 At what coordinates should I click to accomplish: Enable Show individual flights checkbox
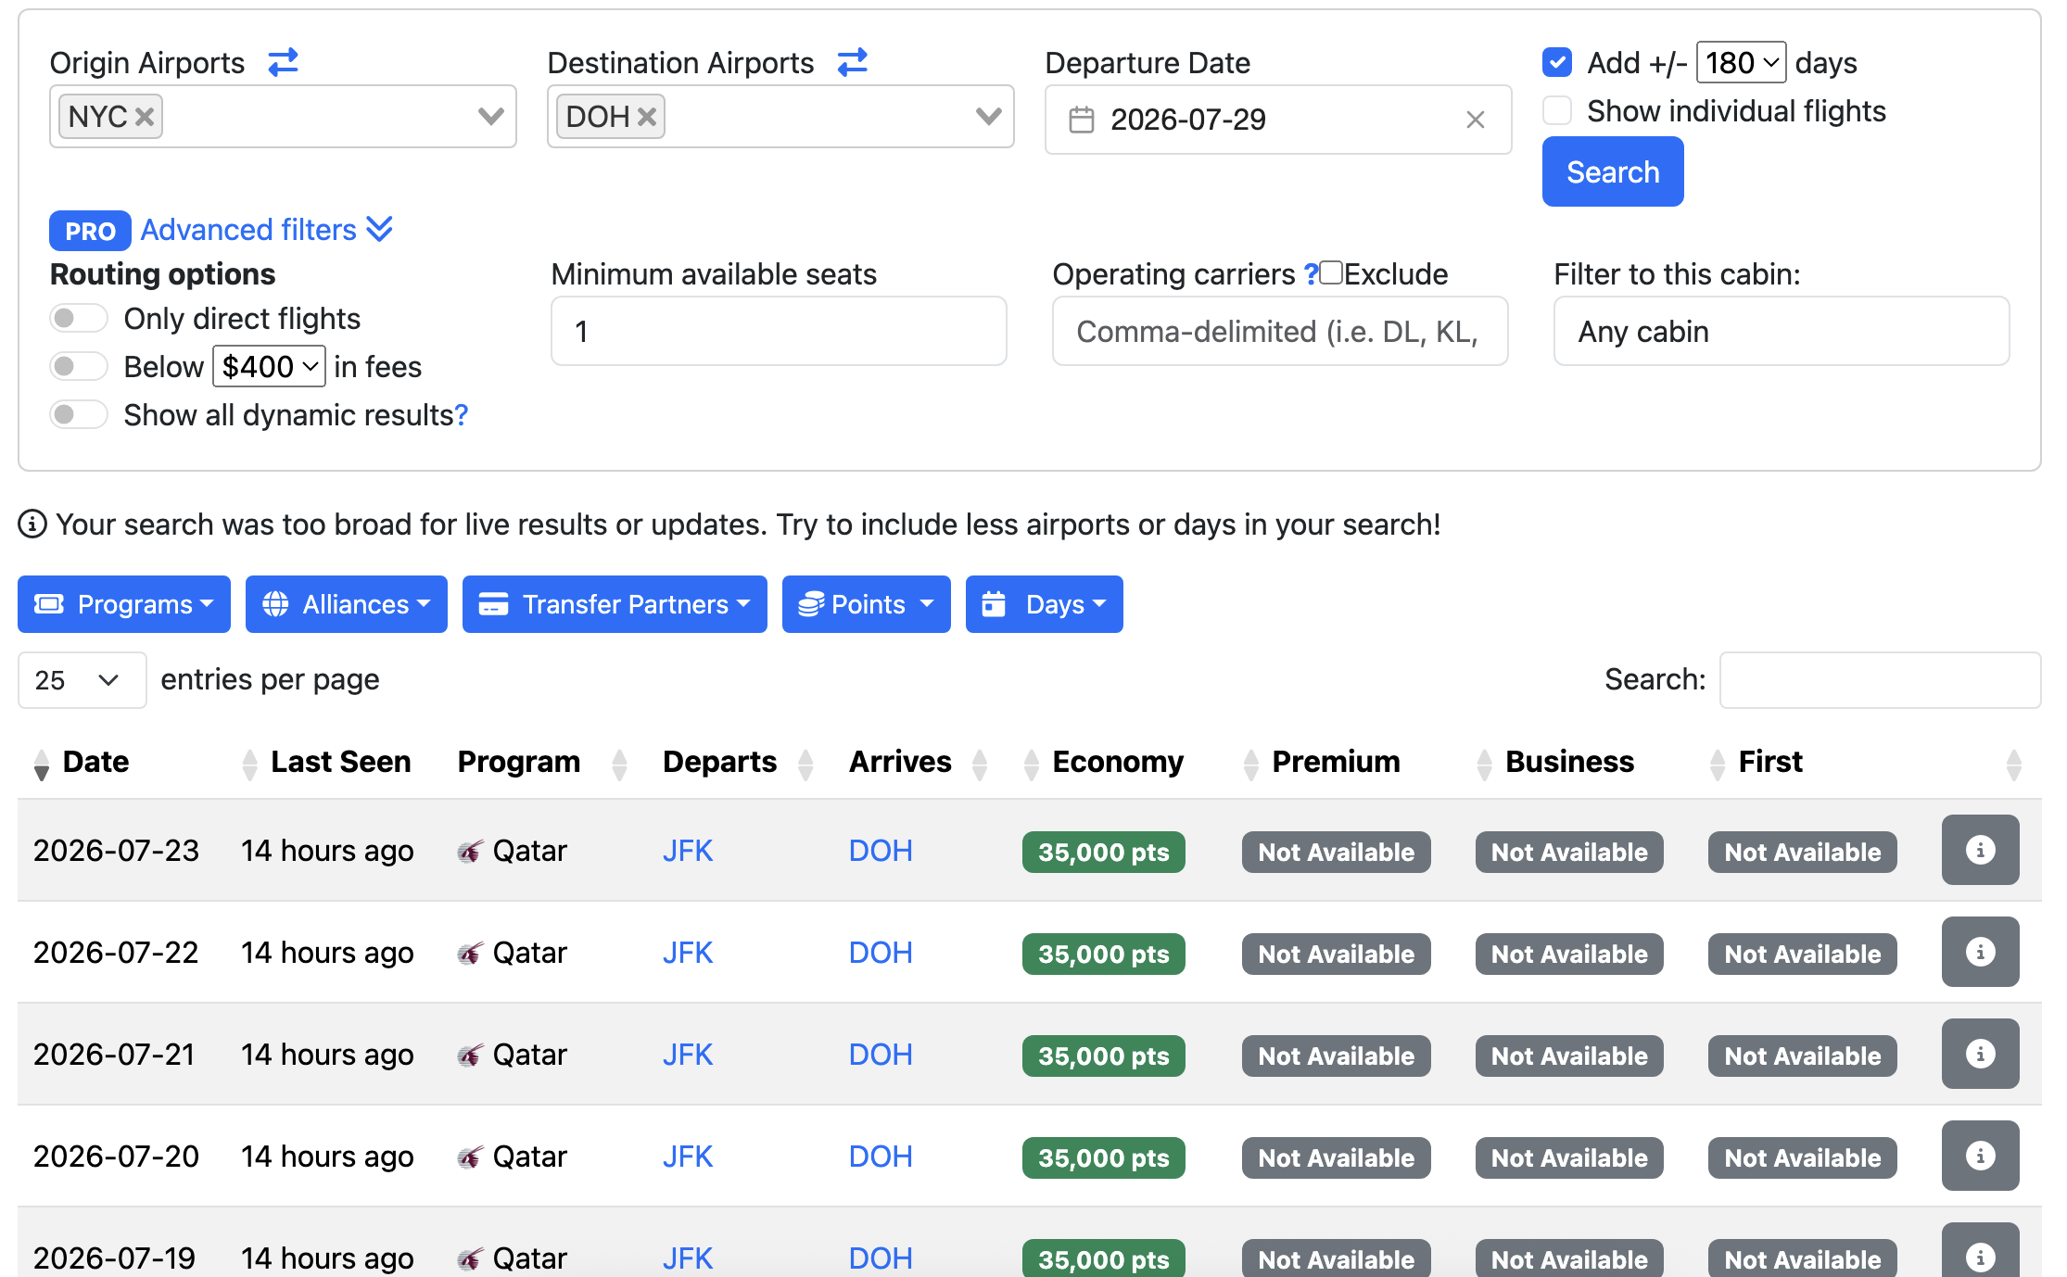1557,110
